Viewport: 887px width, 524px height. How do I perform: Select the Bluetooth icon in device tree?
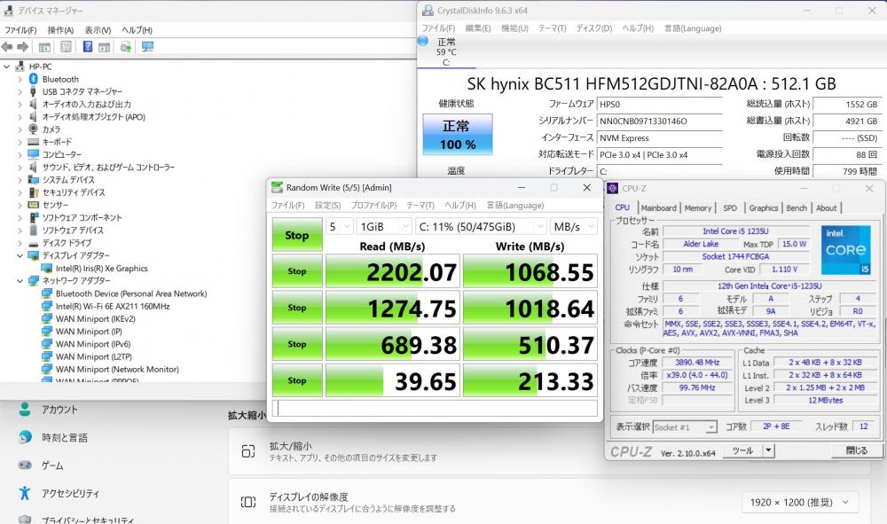coord(34,79)
